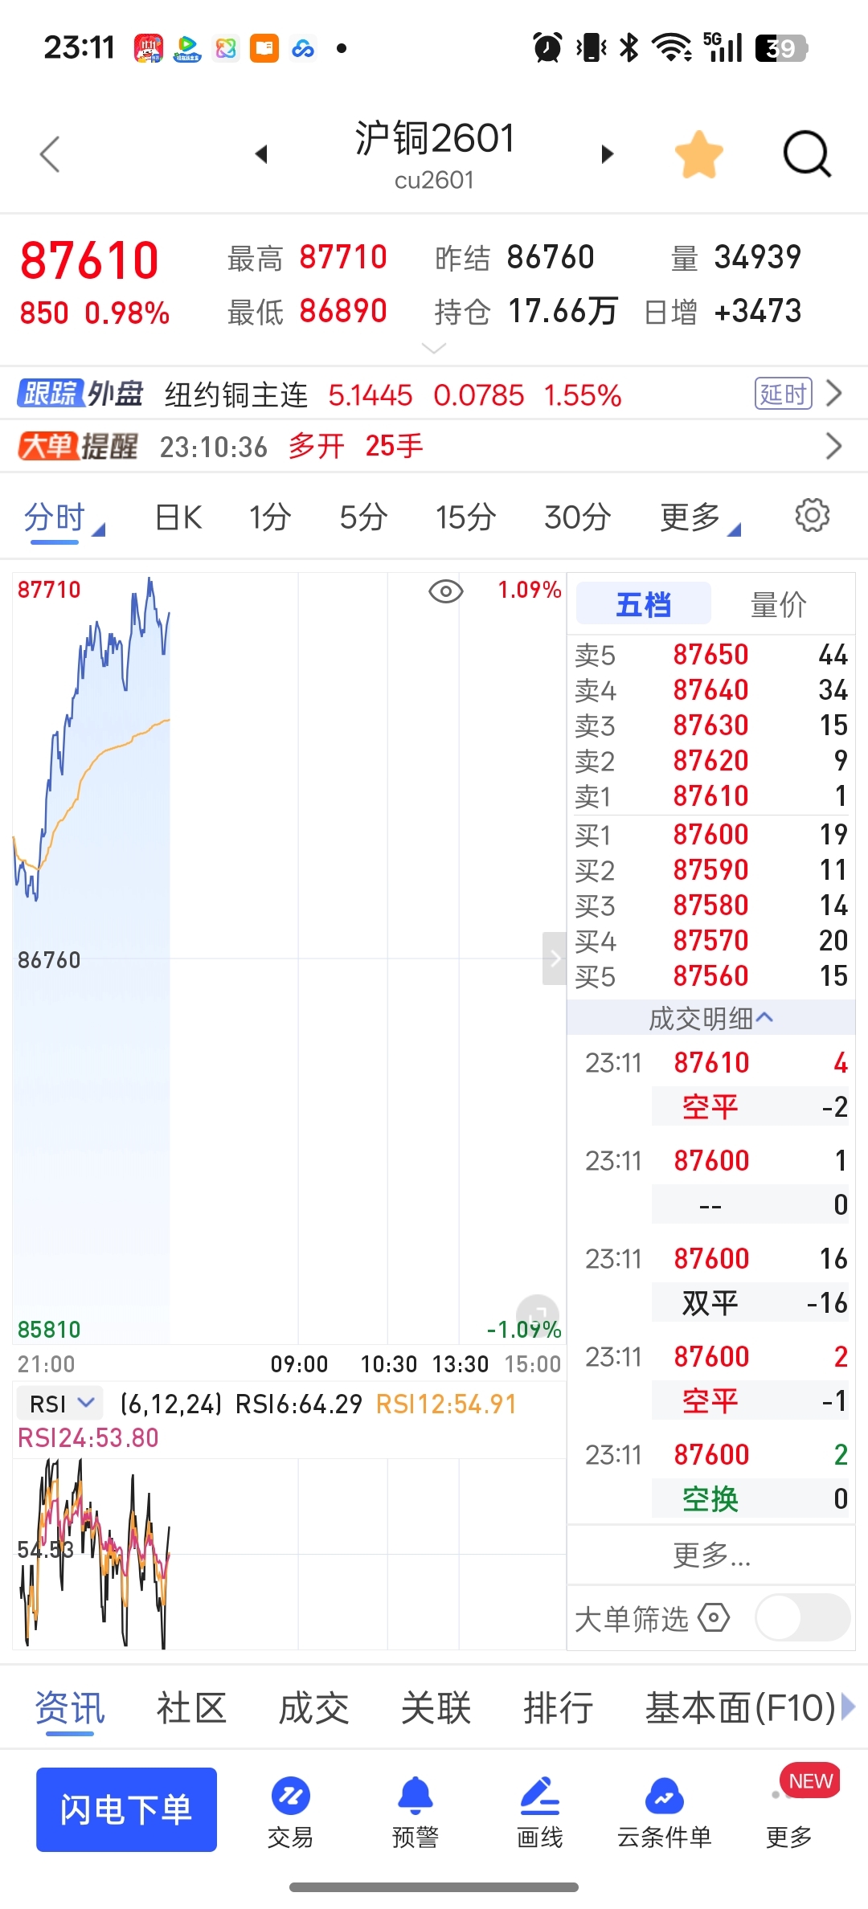Toggle the favorite star for 沪铜2601

(698, 153)
